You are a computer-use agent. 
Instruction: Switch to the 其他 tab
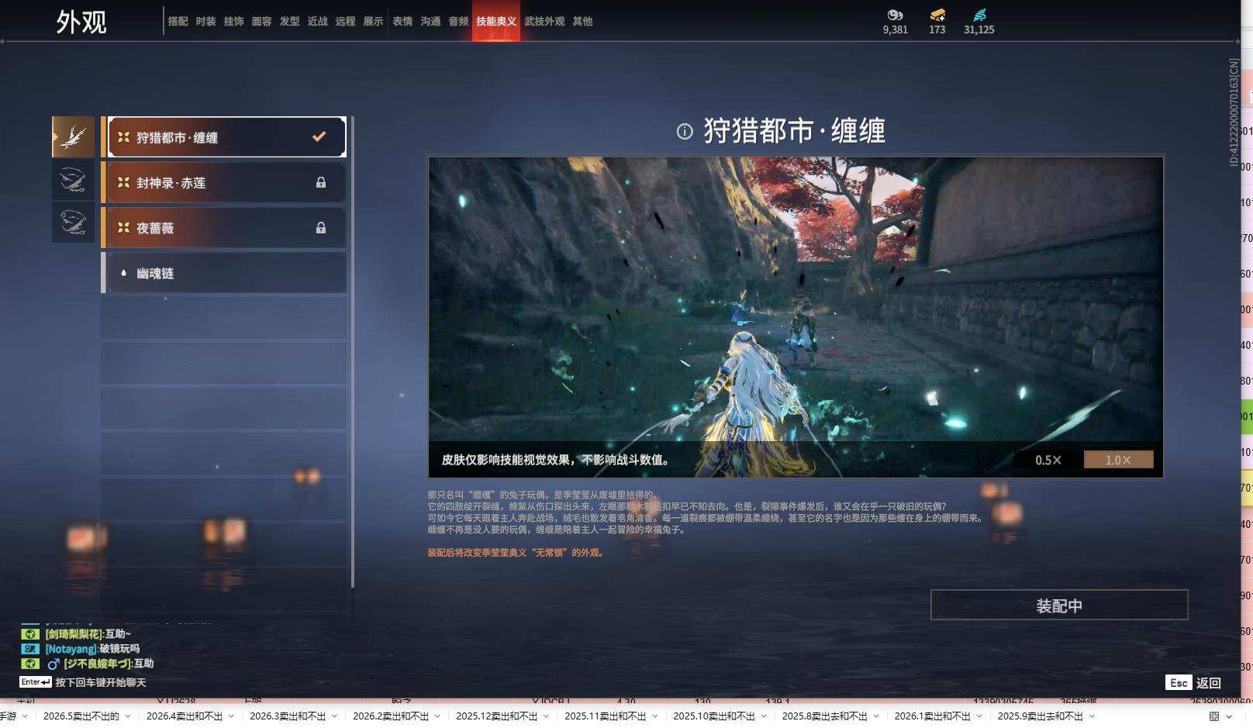coord(582,22)
